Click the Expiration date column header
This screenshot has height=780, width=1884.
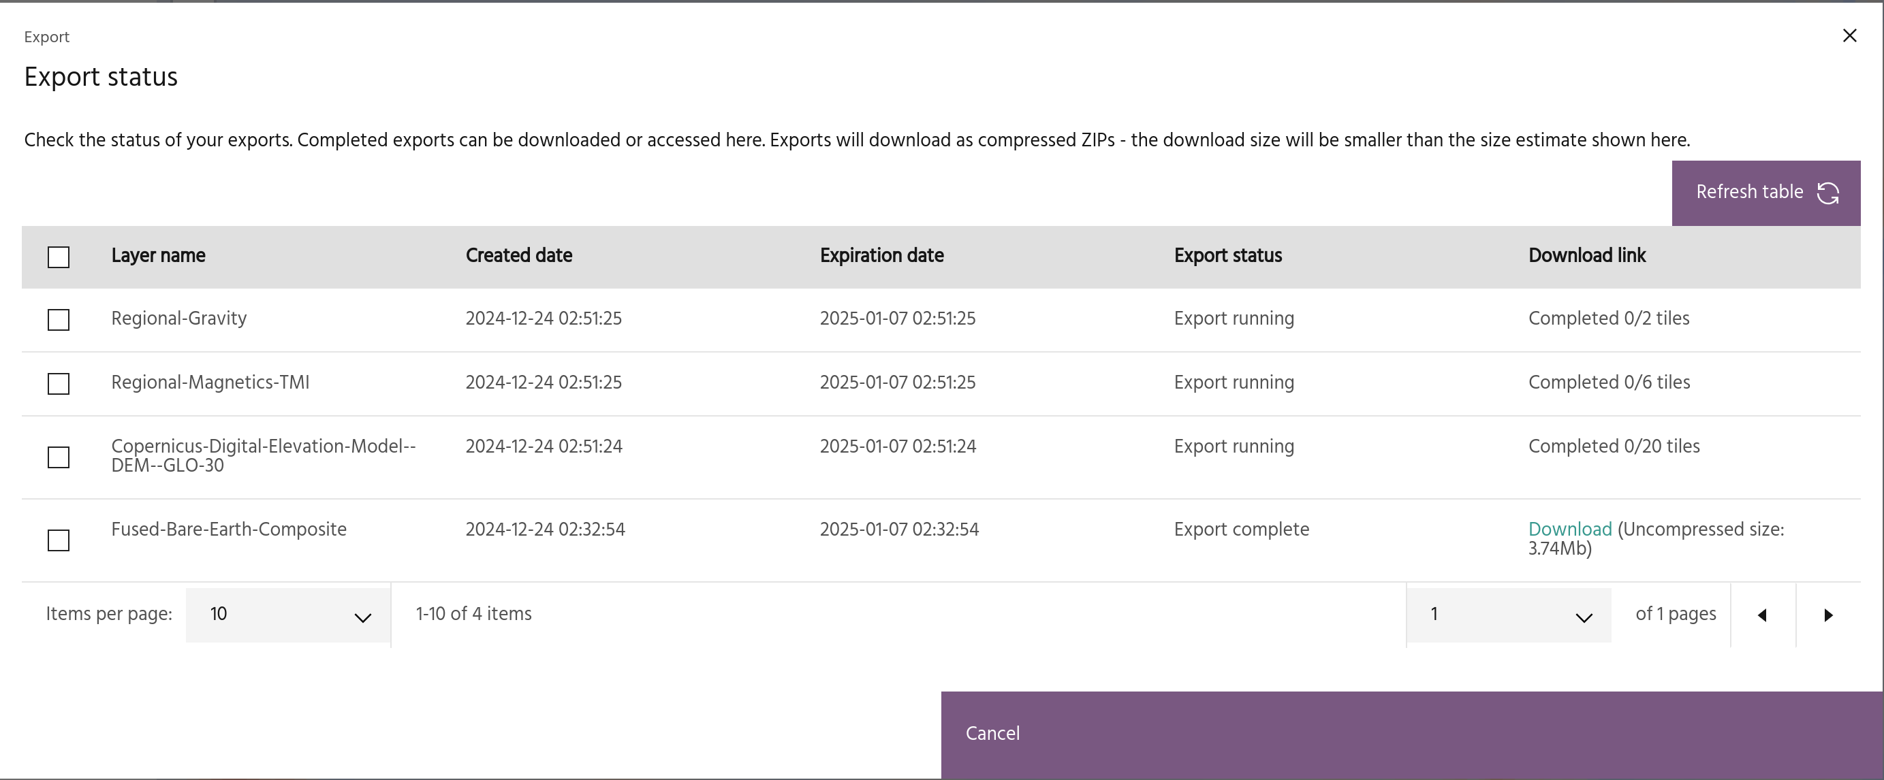pos(881,256)
